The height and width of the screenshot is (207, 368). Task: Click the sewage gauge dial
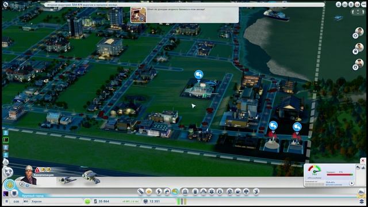[315, 171]
